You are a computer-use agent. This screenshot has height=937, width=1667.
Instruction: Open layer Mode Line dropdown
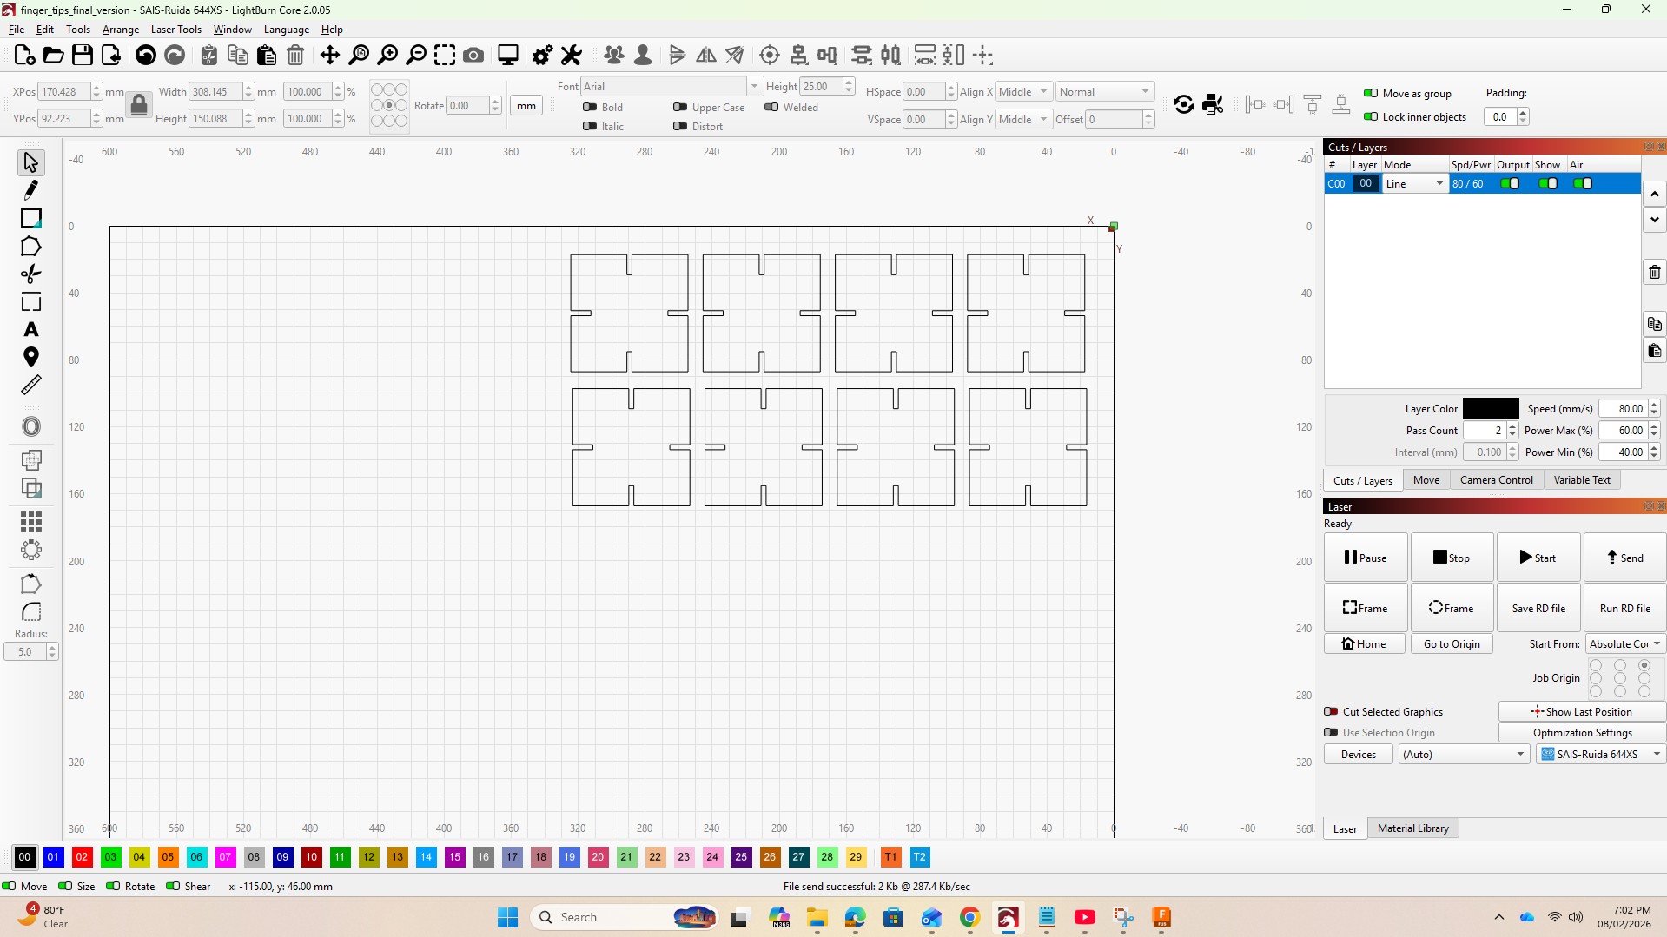tap(1414, 184)
